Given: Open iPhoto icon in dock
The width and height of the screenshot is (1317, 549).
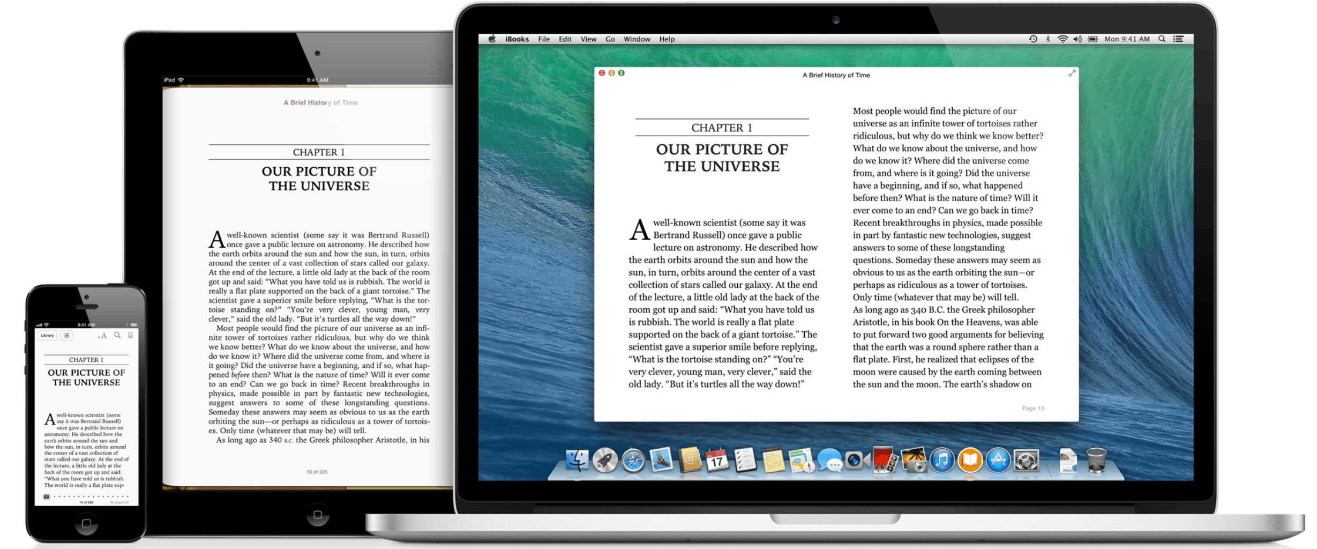Looking at the screenshot, I should [x=914, y=461].
